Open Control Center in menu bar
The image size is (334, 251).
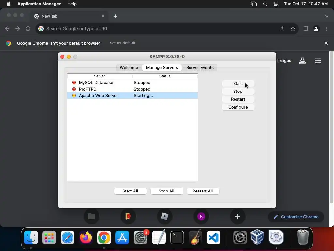(x=276, y=4)
